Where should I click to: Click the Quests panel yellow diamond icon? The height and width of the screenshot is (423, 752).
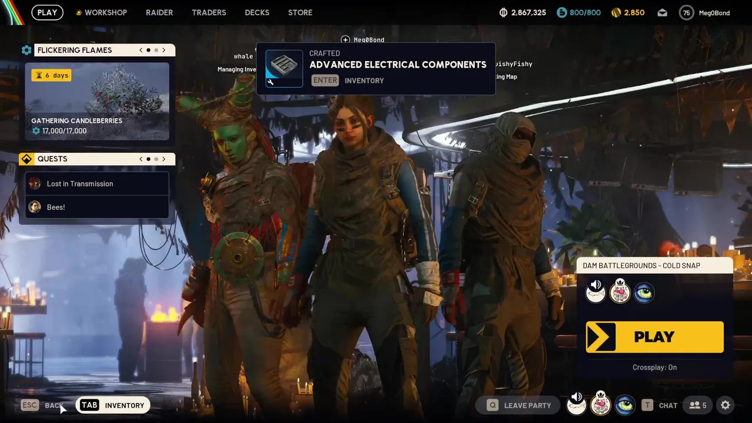click(x=26, y=159)
